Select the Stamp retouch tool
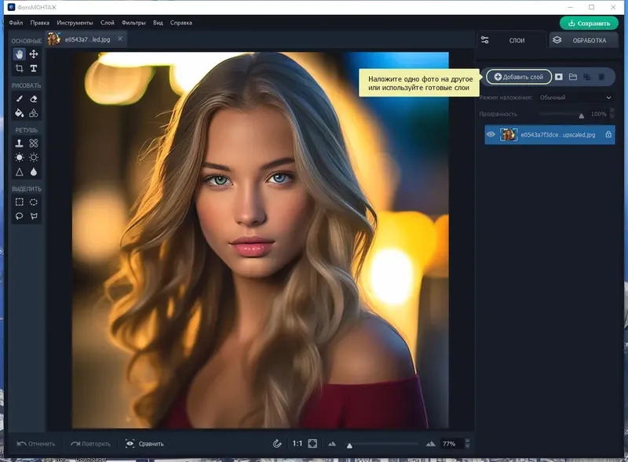Screen dimensions: 628x462 pyautogui.click(x=20, y=144)
